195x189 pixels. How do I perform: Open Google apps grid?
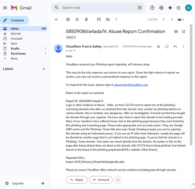click(x=179, y=8)
